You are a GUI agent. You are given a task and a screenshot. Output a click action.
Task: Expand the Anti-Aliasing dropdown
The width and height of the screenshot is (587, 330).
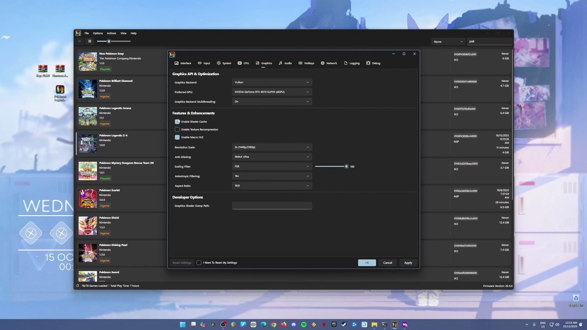[x=272, y=157]
